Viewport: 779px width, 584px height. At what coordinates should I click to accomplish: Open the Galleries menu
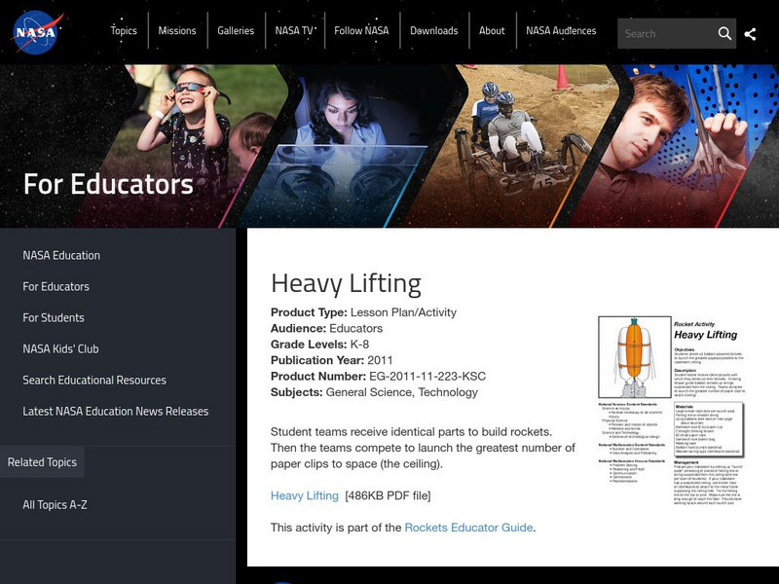click(236, 31)
